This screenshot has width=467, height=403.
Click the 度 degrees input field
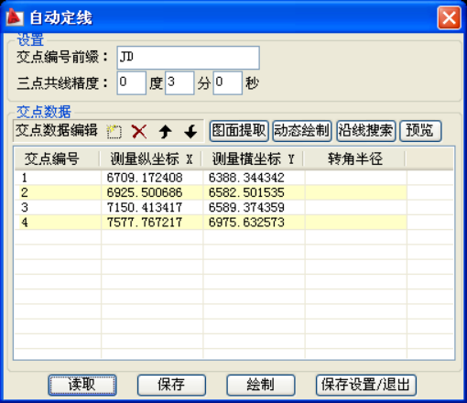pos(132,82)
